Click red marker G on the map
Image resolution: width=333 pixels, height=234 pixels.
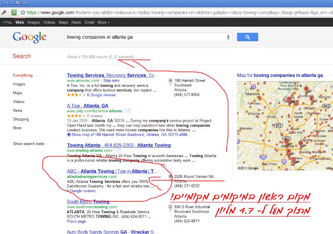[x=301, y=145]
